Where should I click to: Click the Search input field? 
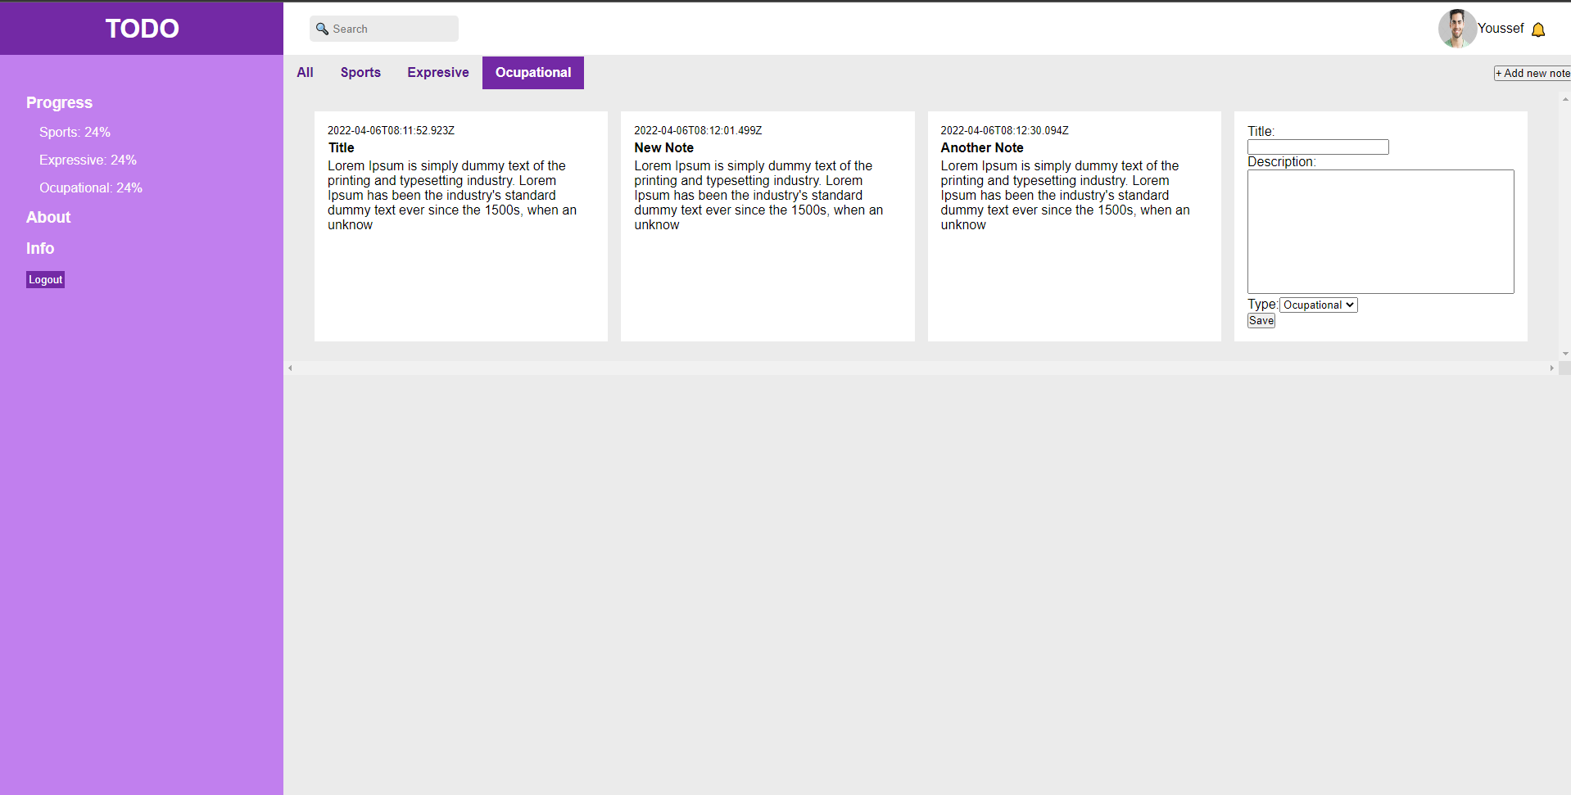[384, 29]
